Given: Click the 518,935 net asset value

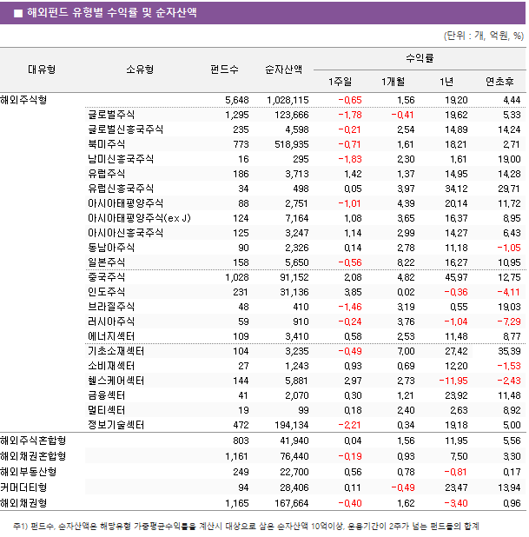Looking at the screenshot, I should (x=292, y=144).
